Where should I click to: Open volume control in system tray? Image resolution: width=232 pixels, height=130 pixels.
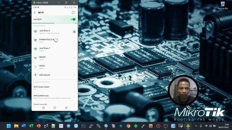pos(210,126)
